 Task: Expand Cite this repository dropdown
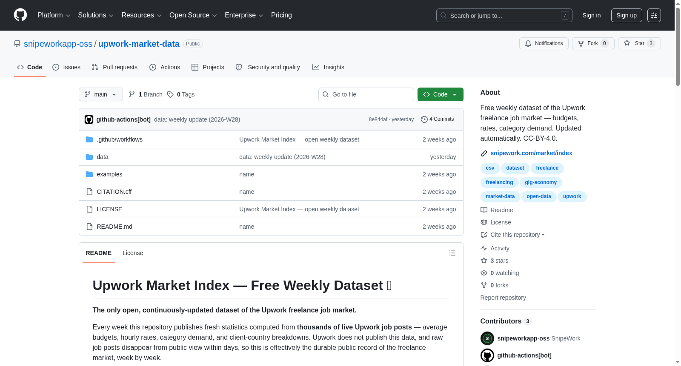click(x=518, y=235)
